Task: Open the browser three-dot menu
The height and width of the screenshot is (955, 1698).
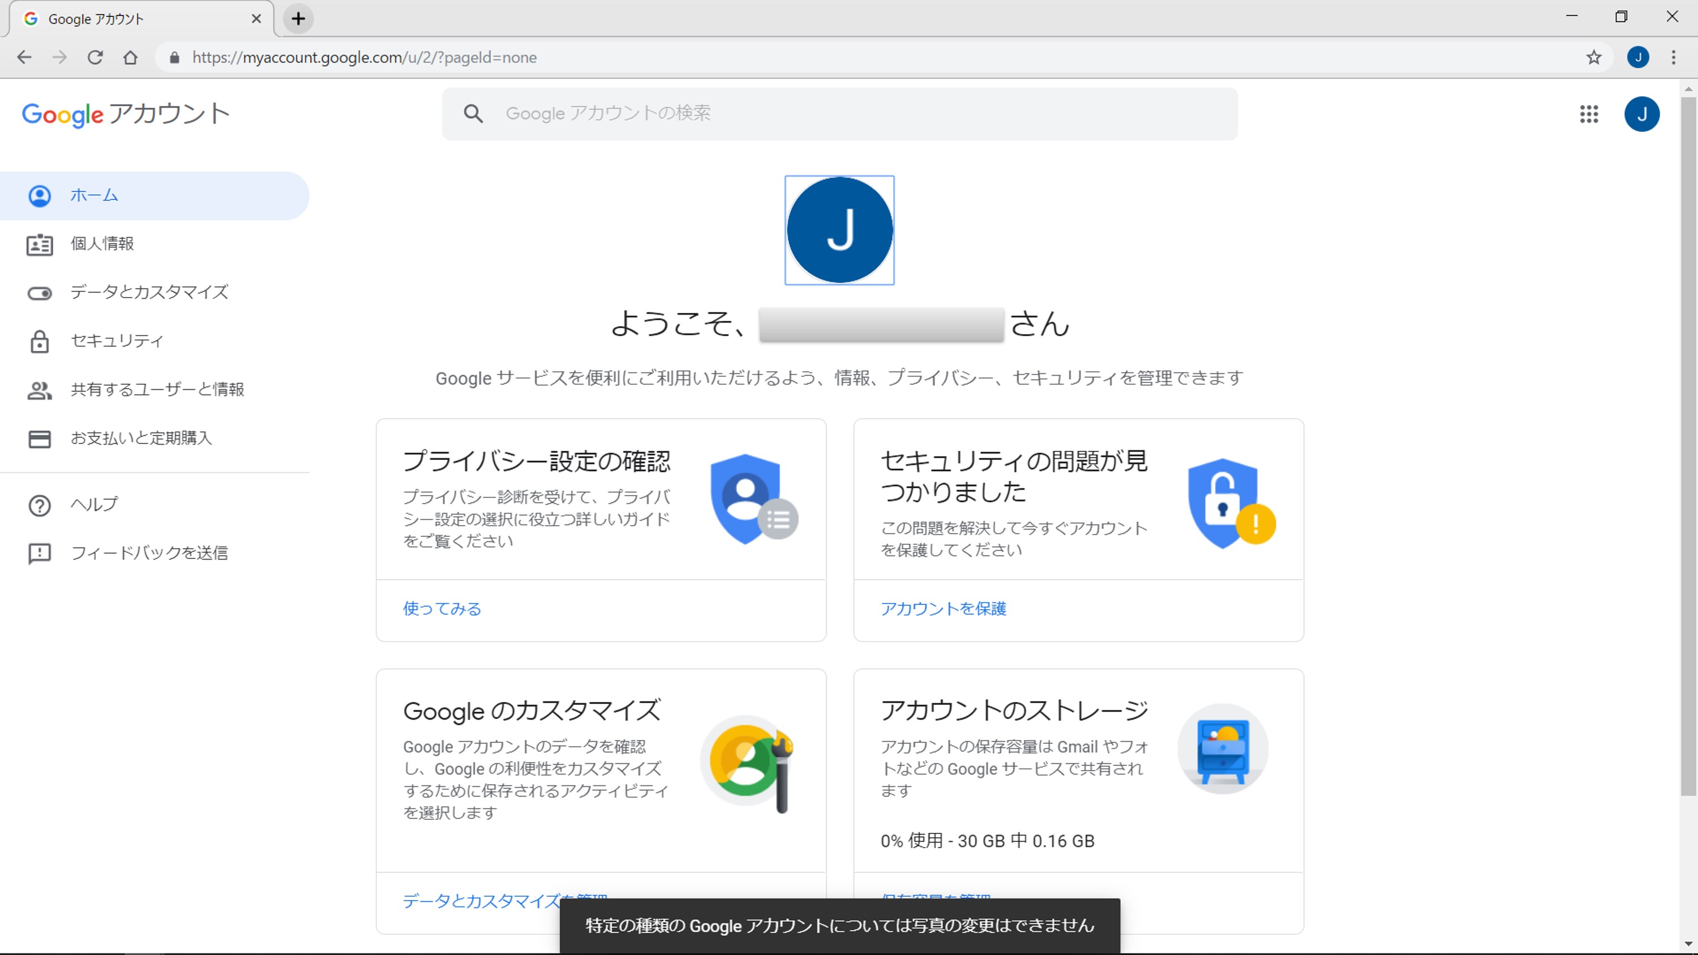Action: pyautogui.click(x=1674, y=57)
